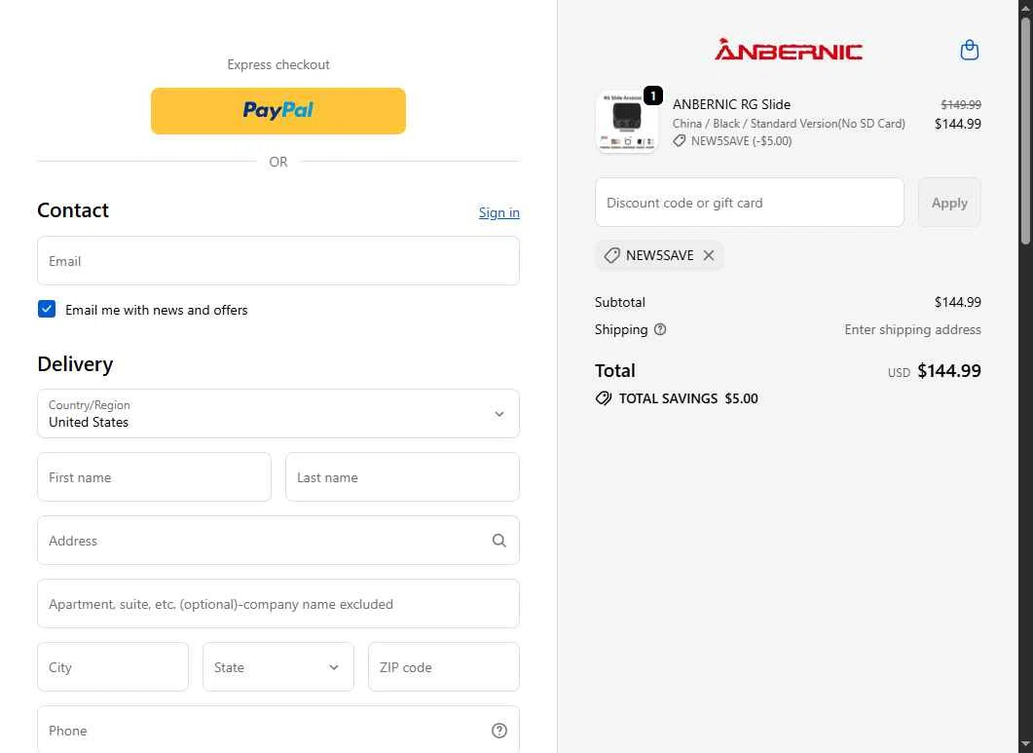The image size is (1033, 753).
Task: Click the ANBERNIC RG Slide product thumbnail
Action: (x=627, y=122)
